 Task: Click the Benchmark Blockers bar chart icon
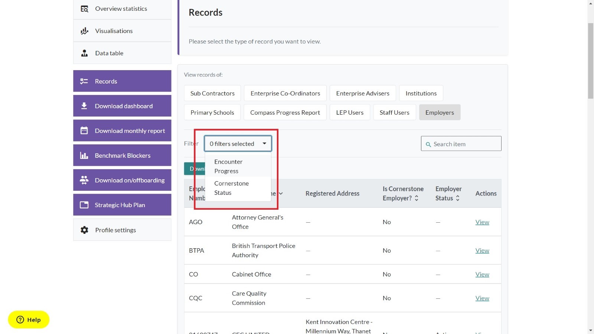84,155
